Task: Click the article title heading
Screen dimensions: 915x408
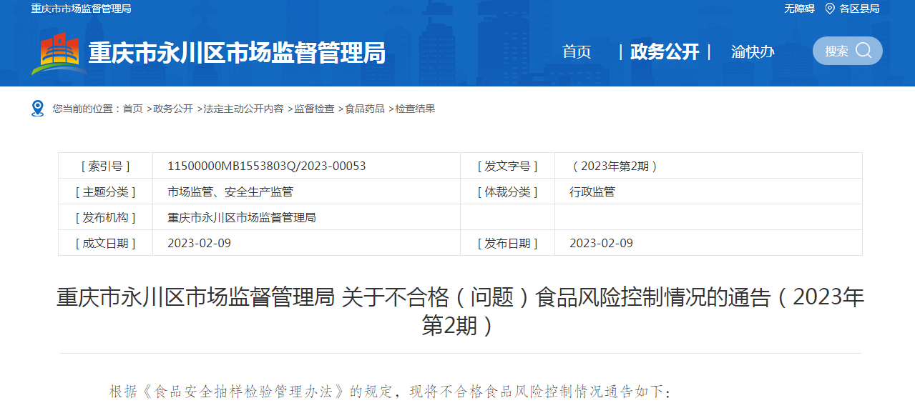Action: [x=460, y=311]
